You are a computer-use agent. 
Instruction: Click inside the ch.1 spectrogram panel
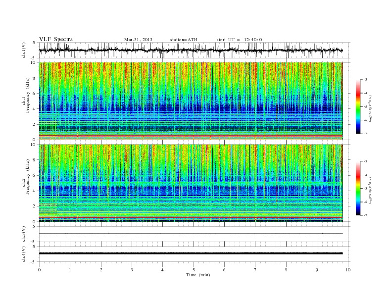tap(191, 101)
